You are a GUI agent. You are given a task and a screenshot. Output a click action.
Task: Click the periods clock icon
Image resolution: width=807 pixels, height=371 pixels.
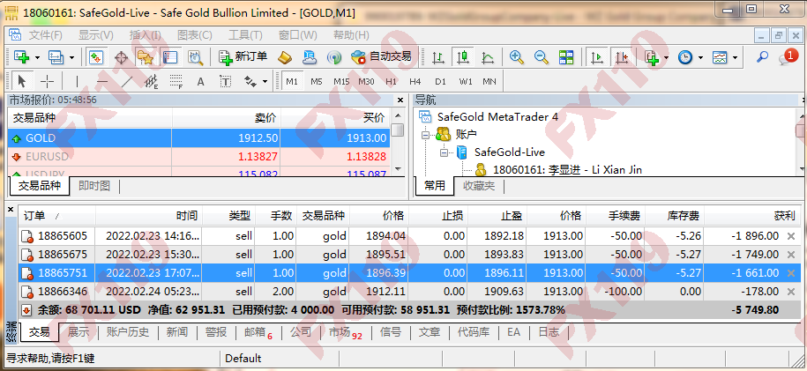685,57
